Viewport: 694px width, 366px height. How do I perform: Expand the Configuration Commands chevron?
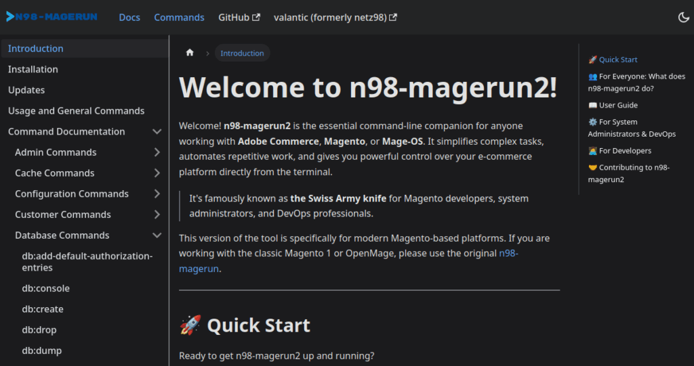pos(157,194)
